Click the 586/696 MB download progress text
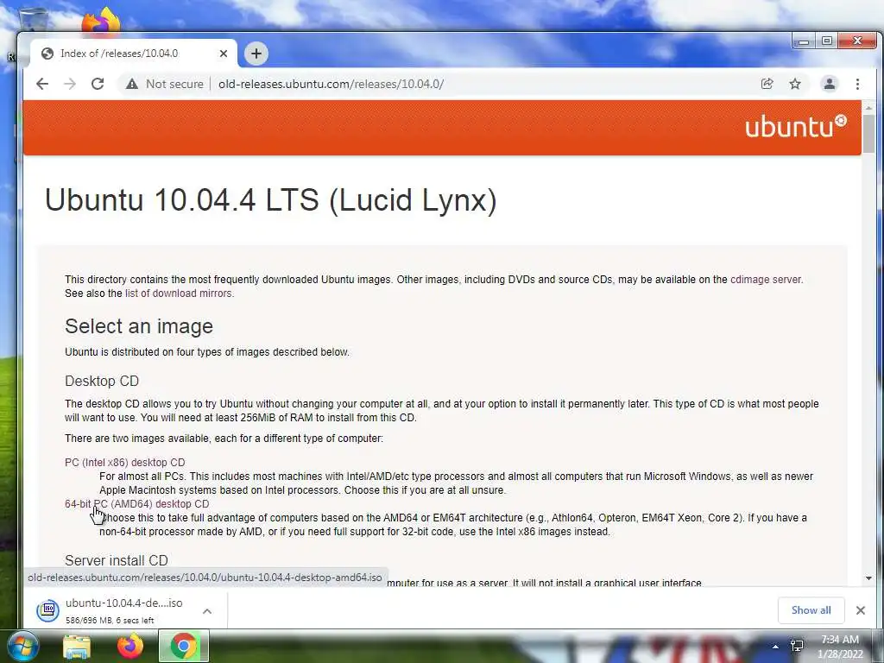This screenshot has height=663, width=884. click(x=110, y=620)
